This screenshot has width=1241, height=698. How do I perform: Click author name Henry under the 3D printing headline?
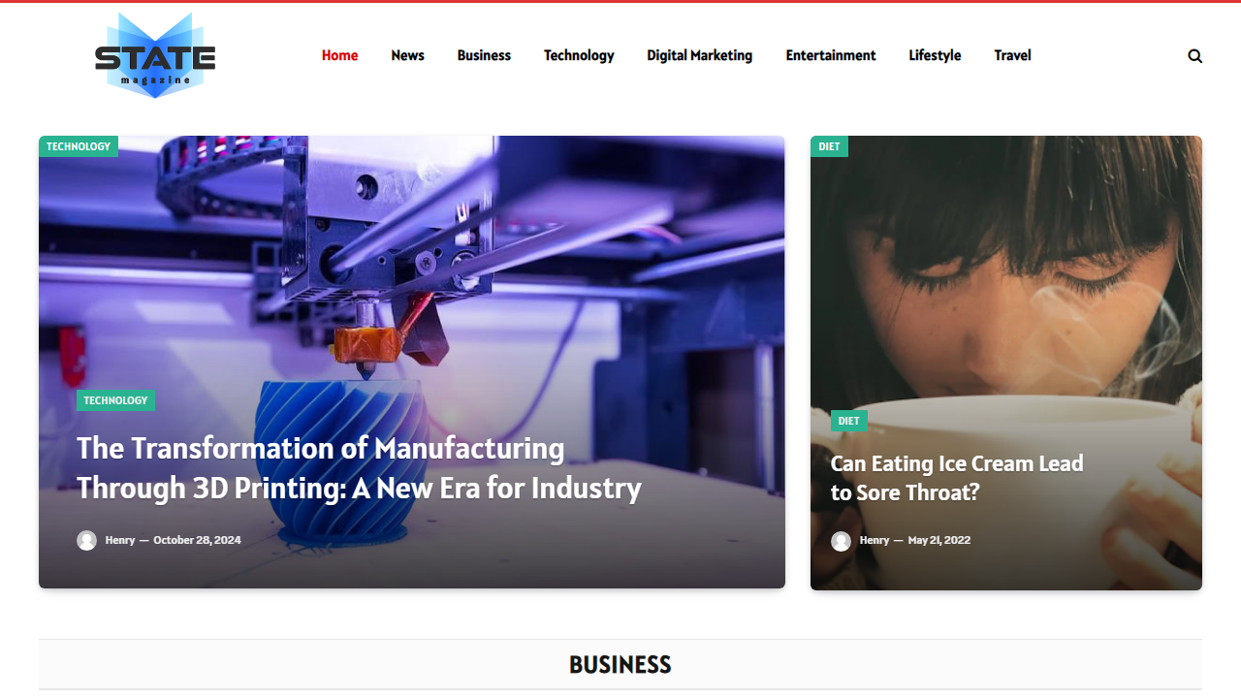click(119, 540)
